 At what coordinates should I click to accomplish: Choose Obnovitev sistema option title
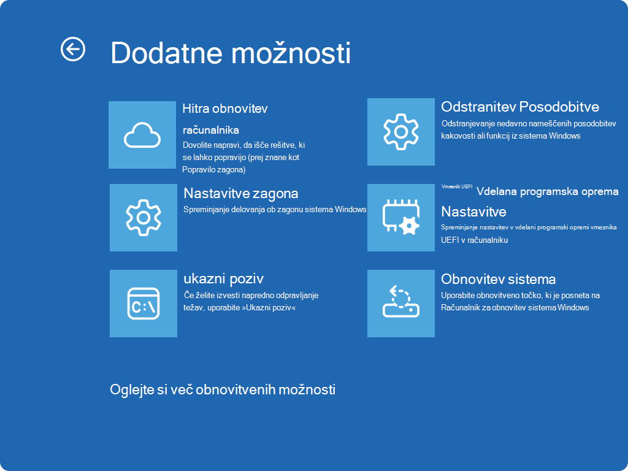coord(498,279)
